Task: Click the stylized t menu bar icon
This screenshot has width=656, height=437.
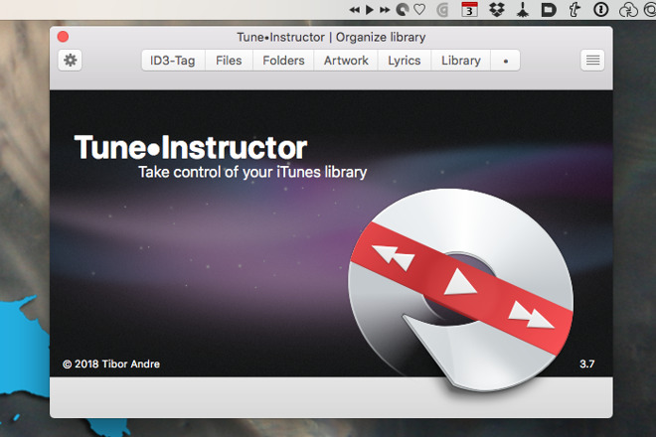Action: click(x=574, y=10)
